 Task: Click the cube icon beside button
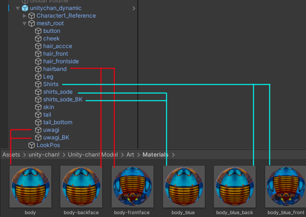pyautogui.click(x=38, y=31)
